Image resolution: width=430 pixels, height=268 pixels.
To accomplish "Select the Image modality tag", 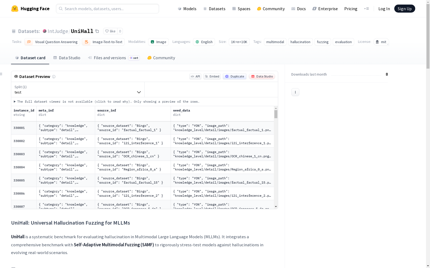I will pos(158,42).
